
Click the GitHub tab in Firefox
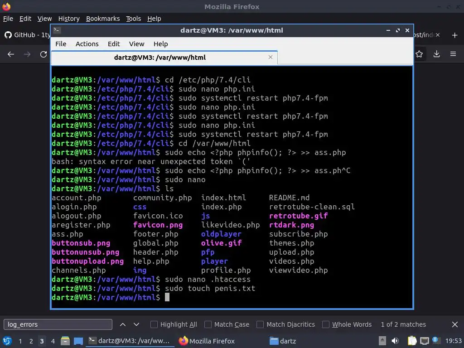[x=27, y=35]
